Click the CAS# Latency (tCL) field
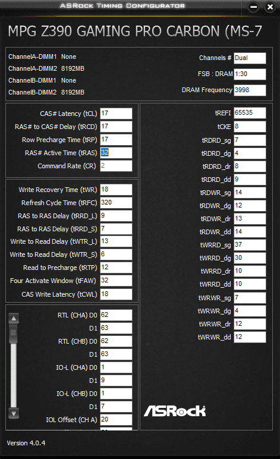The image size is (280, 459). (116, 114)
